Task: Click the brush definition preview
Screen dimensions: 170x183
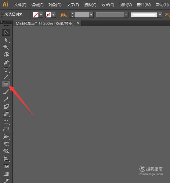Action: pos(144,15)
